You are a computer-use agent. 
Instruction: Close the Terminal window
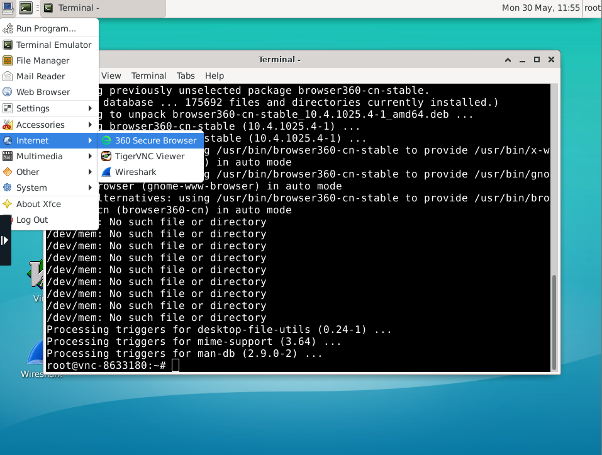click(x=551, y=60)
